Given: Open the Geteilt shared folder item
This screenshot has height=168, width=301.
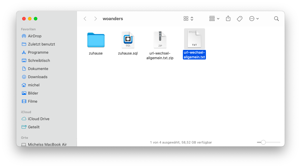Looking at the screenshot, I should click(x=34, y=127).
